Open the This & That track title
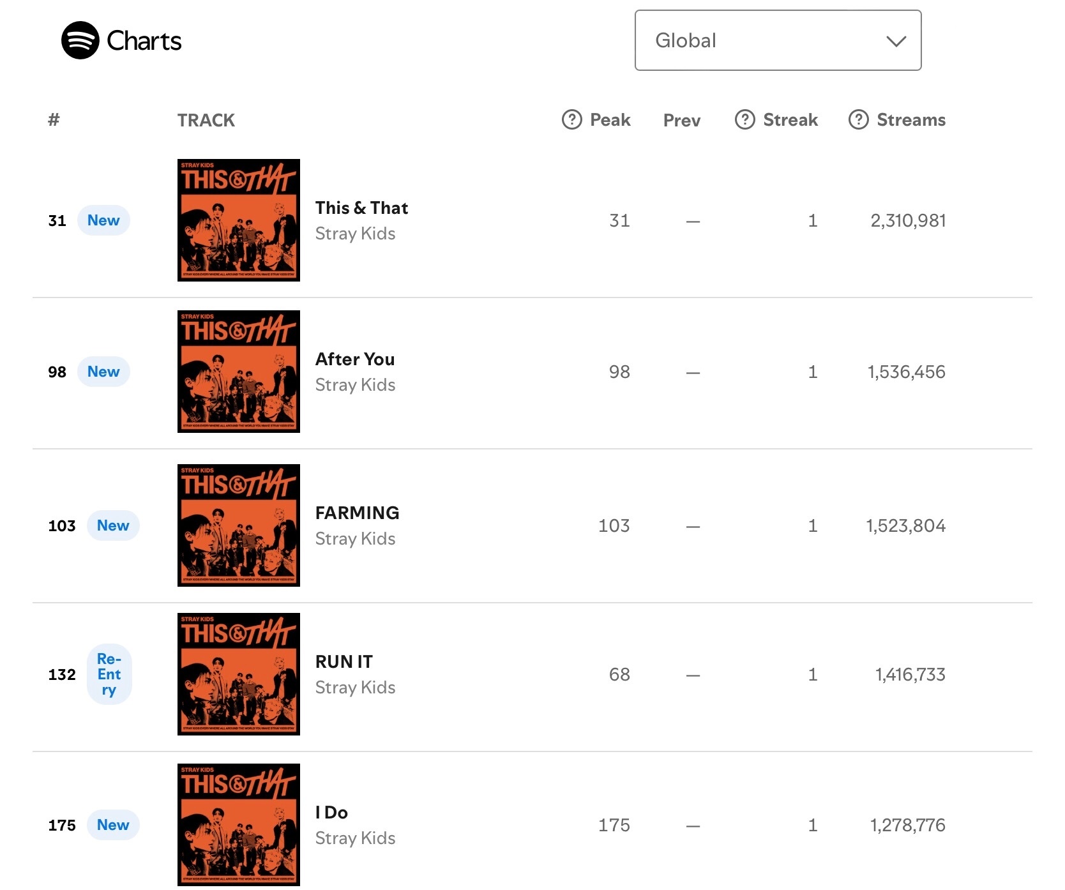The height and width of the screenshot is (890, 1065). 361,207
